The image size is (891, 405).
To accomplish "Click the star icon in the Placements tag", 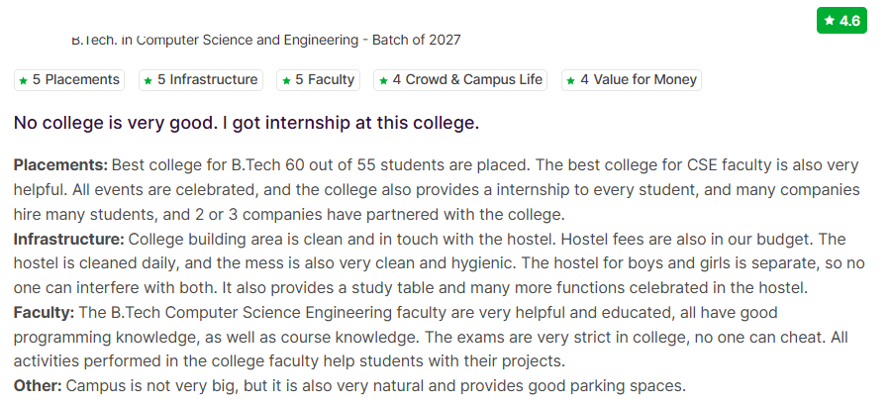I will (24, 80).
